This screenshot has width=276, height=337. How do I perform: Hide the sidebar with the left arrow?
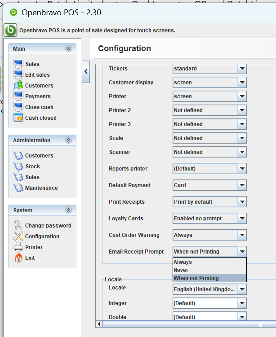point(86,71)
